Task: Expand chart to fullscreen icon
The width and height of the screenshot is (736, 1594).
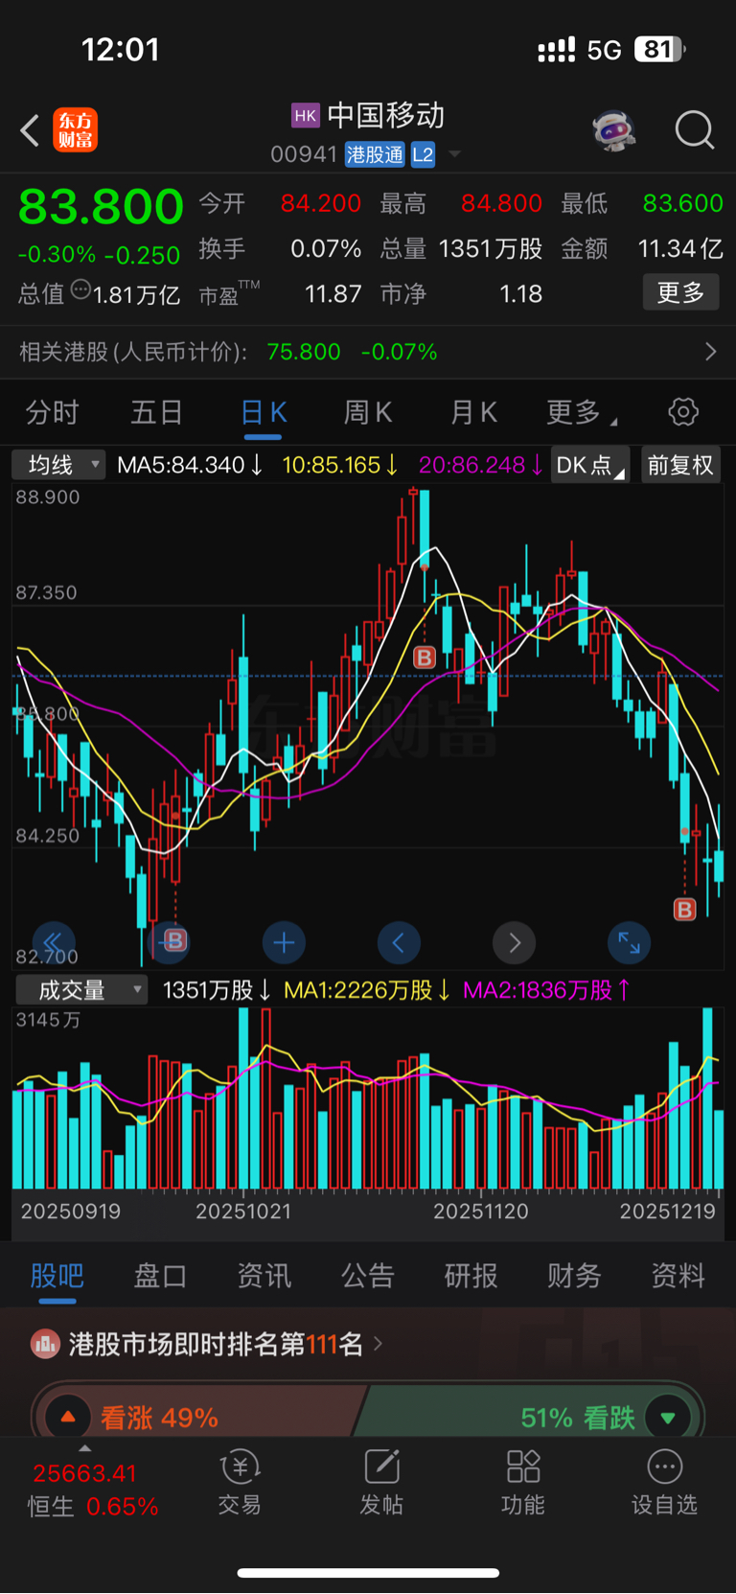Action: (630, 943)
